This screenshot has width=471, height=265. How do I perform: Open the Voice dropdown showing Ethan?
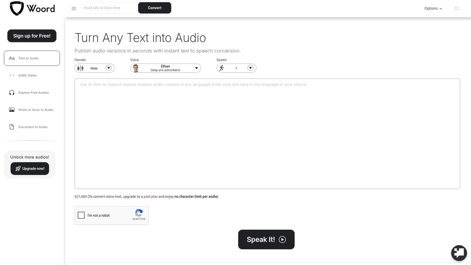(166, 68)
